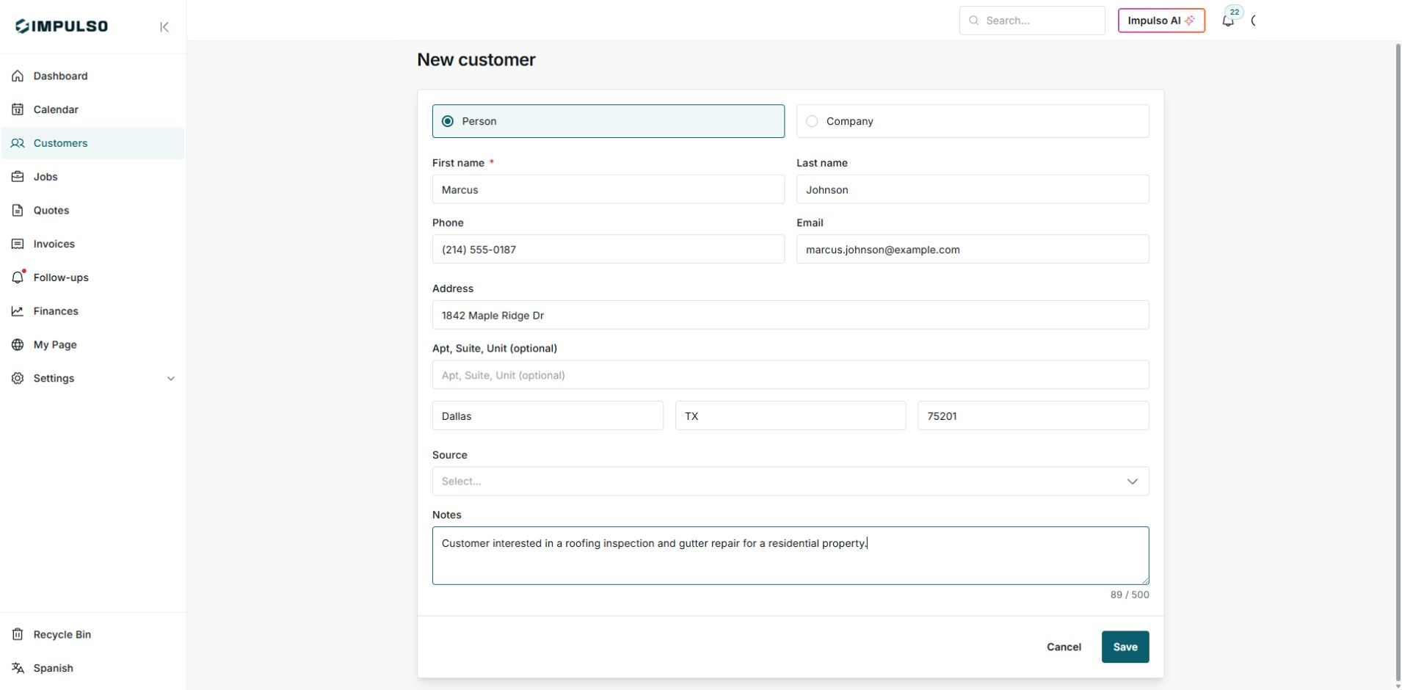Viewport: 1402px width, 690px height.
Task: Collapse the sidebar with the arrow icon
Action: (164, 27)
